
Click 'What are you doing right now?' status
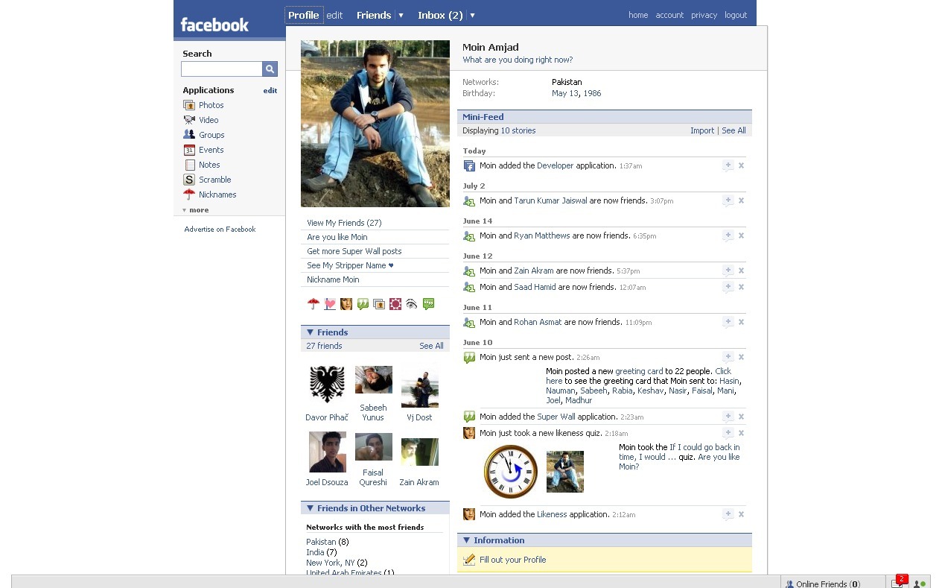point(518,60)
